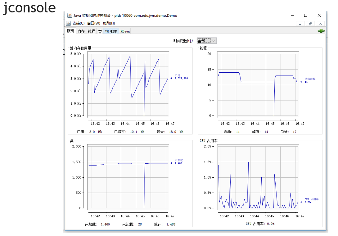The height and width of the screenshot is (236, 338).
Task: Switch to the 内存 tab
Action: [81, 31]
